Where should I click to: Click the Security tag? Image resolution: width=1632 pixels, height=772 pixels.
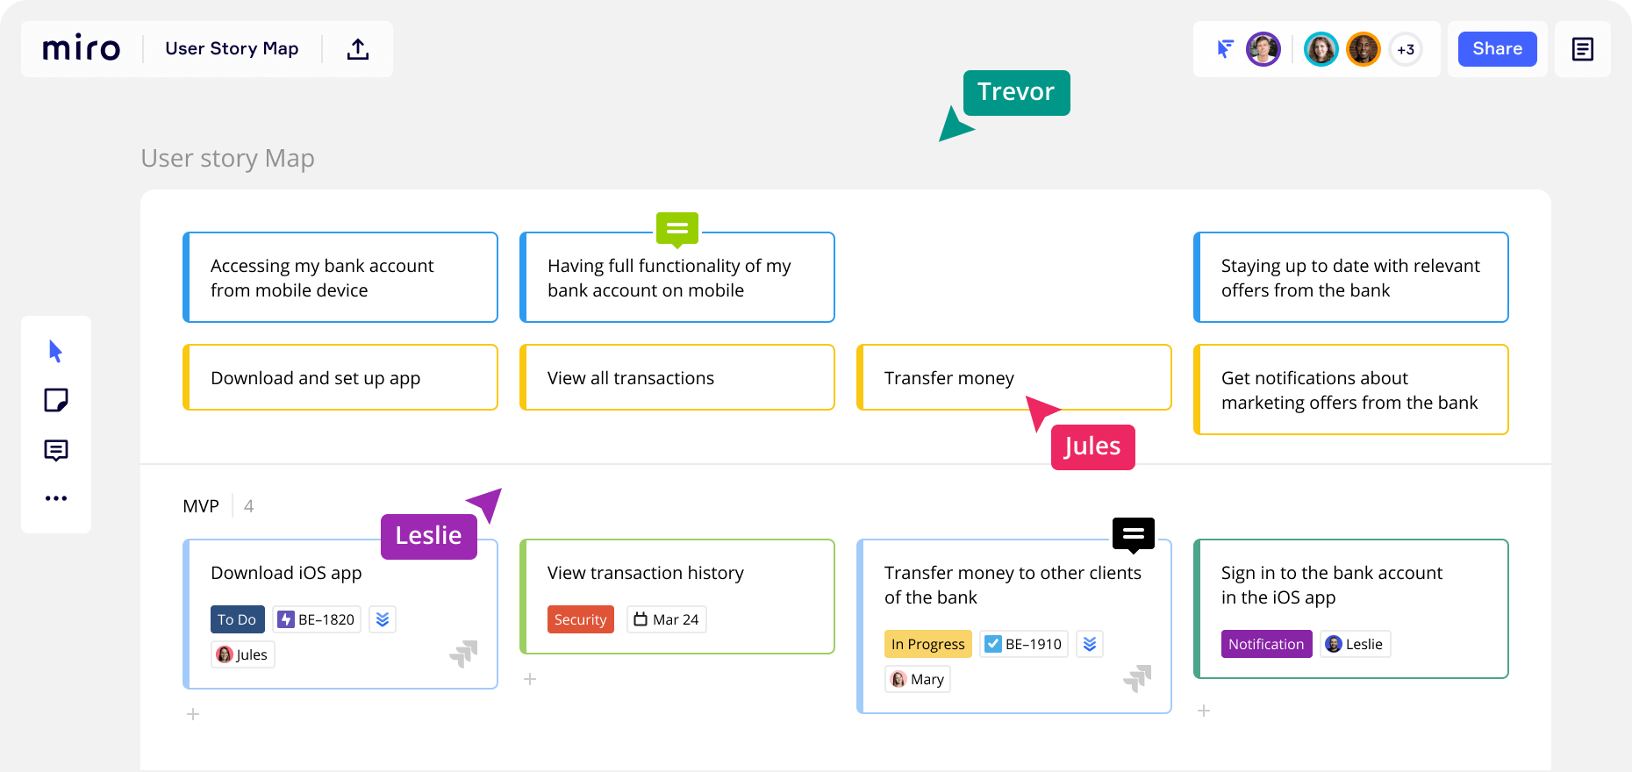tap(580, 619)
